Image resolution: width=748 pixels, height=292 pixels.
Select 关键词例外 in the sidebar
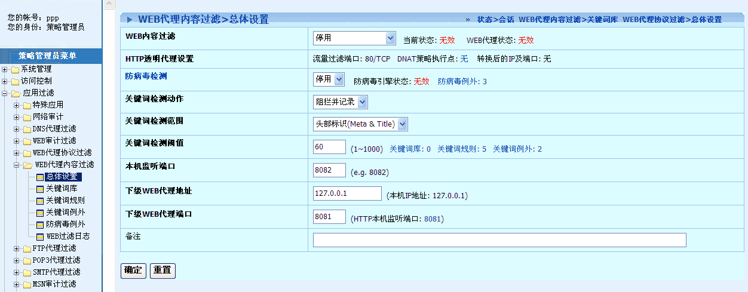65,213
